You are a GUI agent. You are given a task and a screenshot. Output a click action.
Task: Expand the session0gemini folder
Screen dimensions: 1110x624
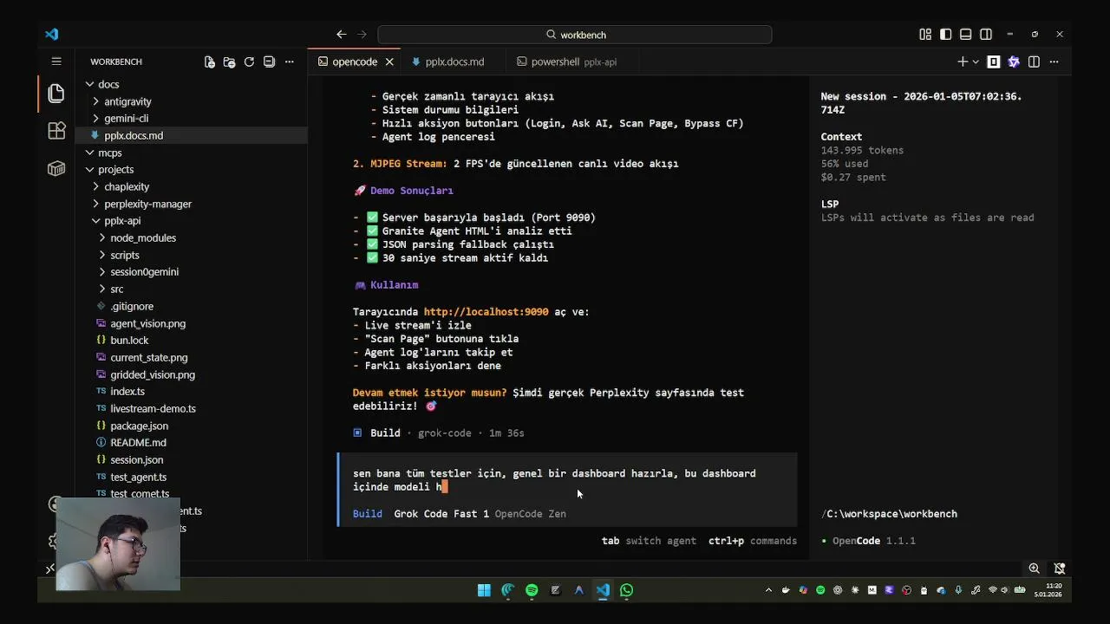pyautogui.click(x=191, y=272)
